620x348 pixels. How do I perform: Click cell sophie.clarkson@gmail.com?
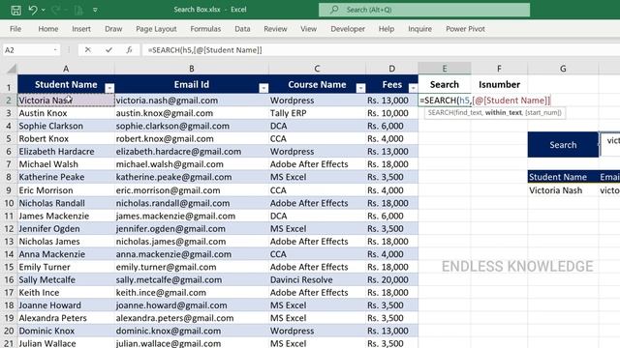pos(192,127)
